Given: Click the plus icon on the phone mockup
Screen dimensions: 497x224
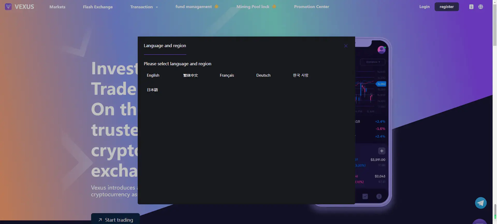Looking at the screenshot, I should coord(382,151).
